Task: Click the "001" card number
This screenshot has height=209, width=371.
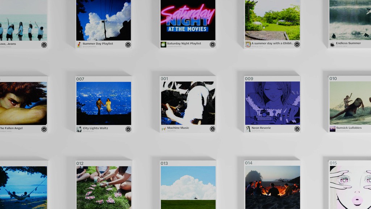Action: 164,79
